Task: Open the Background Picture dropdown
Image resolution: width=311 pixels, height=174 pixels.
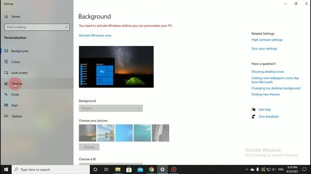Action: (x=111, y=108)
